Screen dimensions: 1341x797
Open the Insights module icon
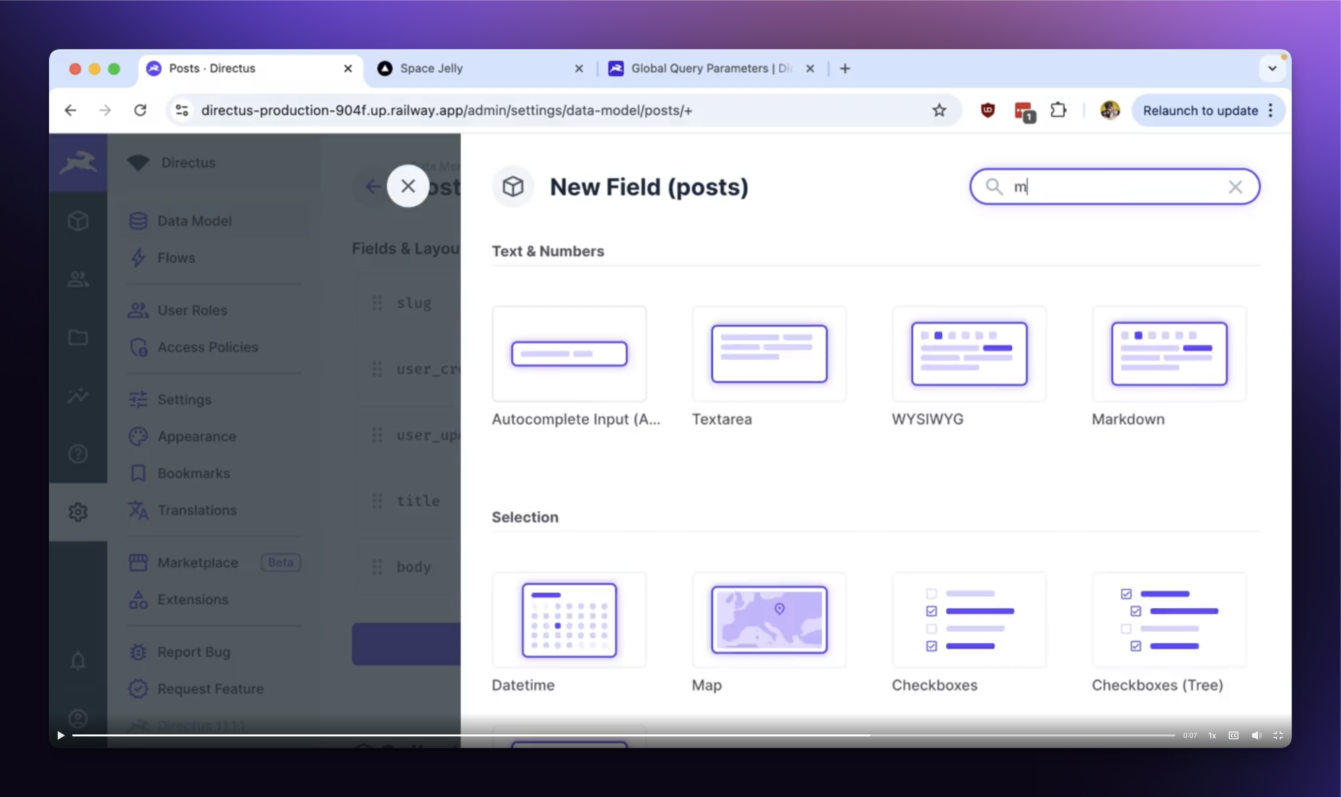click(78, 396)
